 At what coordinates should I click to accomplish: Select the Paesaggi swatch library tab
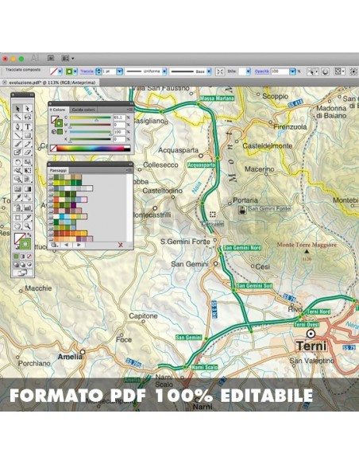pyautogui.click(x=58, y=170)
